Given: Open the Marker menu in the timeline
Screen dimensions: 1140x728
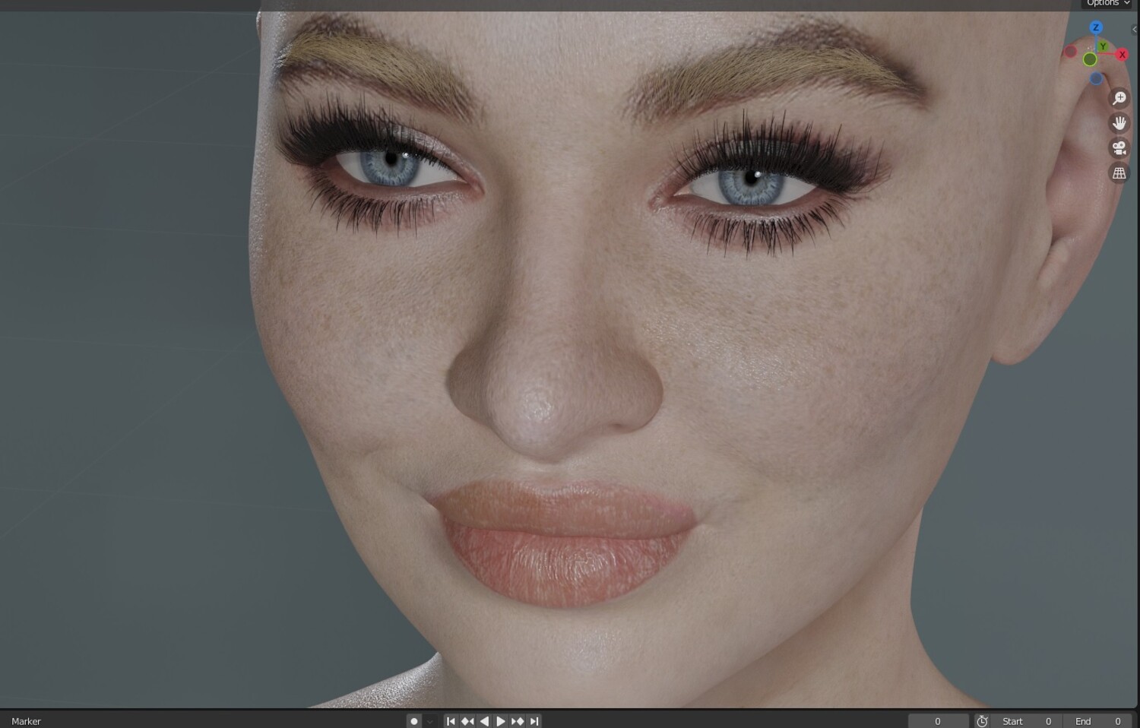Looking at the screenshot, I should coord(26,721).
